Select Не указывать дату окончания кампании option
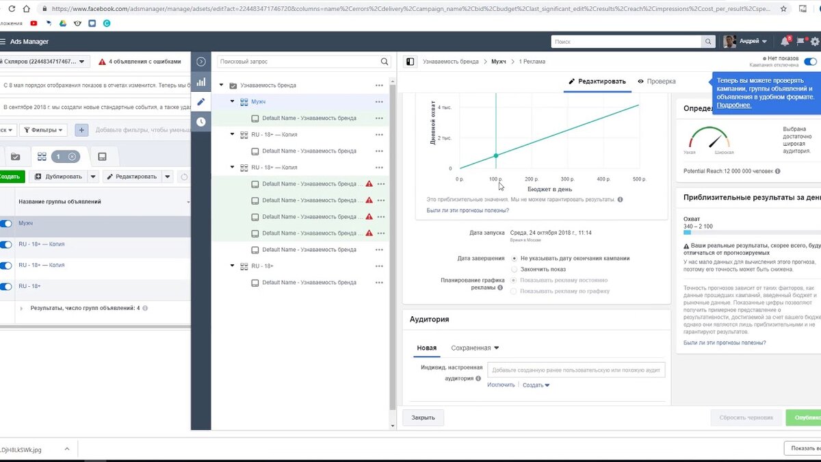 [x=514, y=258]
